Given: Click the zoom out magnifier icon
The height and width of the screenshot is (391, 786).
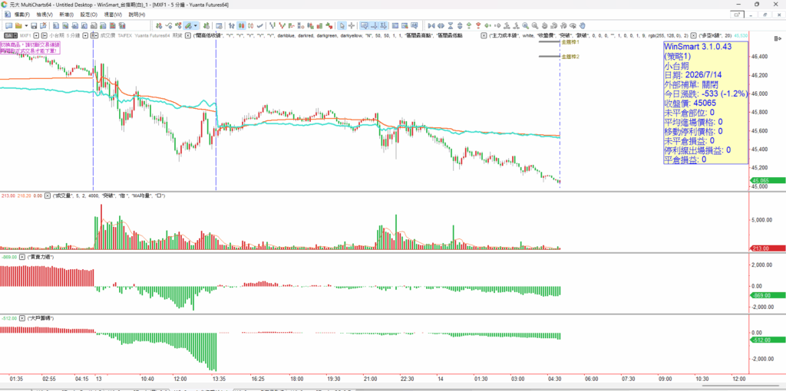Looking at the screenshot, I should [x=534, y=25].
